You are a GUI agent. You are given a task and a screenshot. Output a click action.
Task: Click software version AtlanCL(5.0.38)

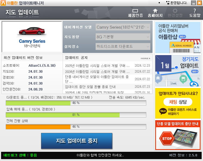(42, 66)
